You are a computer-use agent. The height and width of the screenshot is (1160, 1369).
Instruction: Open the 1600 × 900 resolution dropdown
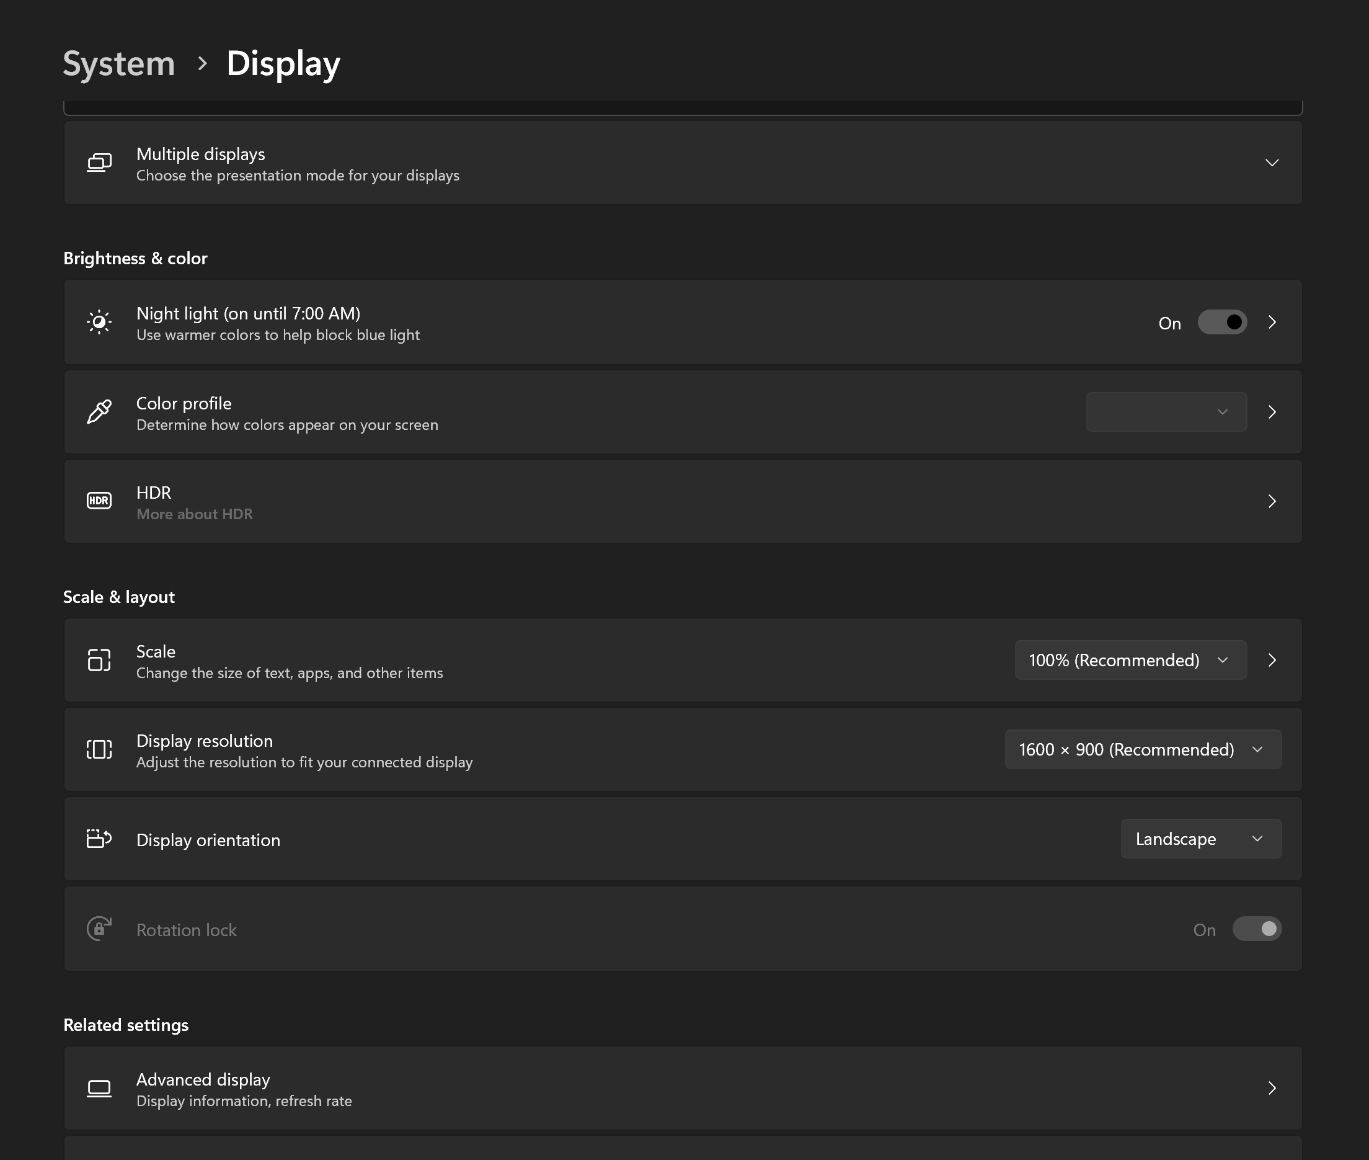click(x=1142, y=750)
